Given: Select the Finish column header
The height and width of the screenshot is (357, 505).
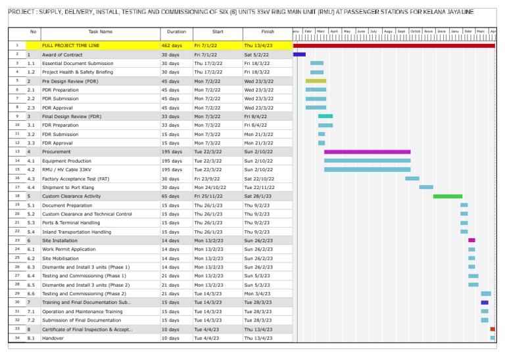Looking at the screenshot, I should coord(267,31).
